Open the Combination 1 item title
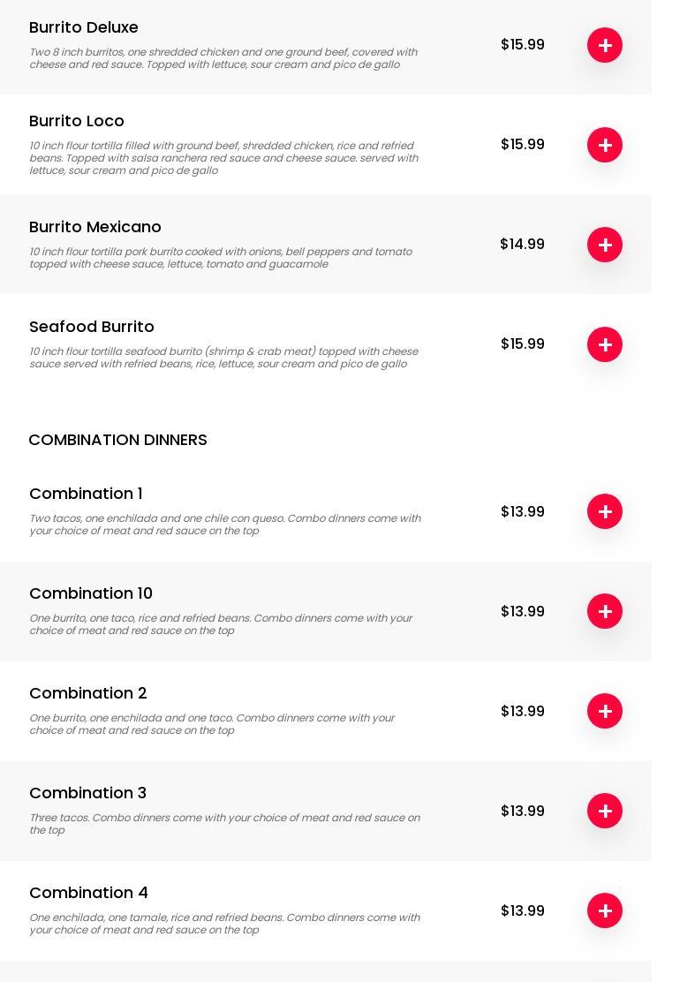Viewport: 680px width, 982px height. 86,494
